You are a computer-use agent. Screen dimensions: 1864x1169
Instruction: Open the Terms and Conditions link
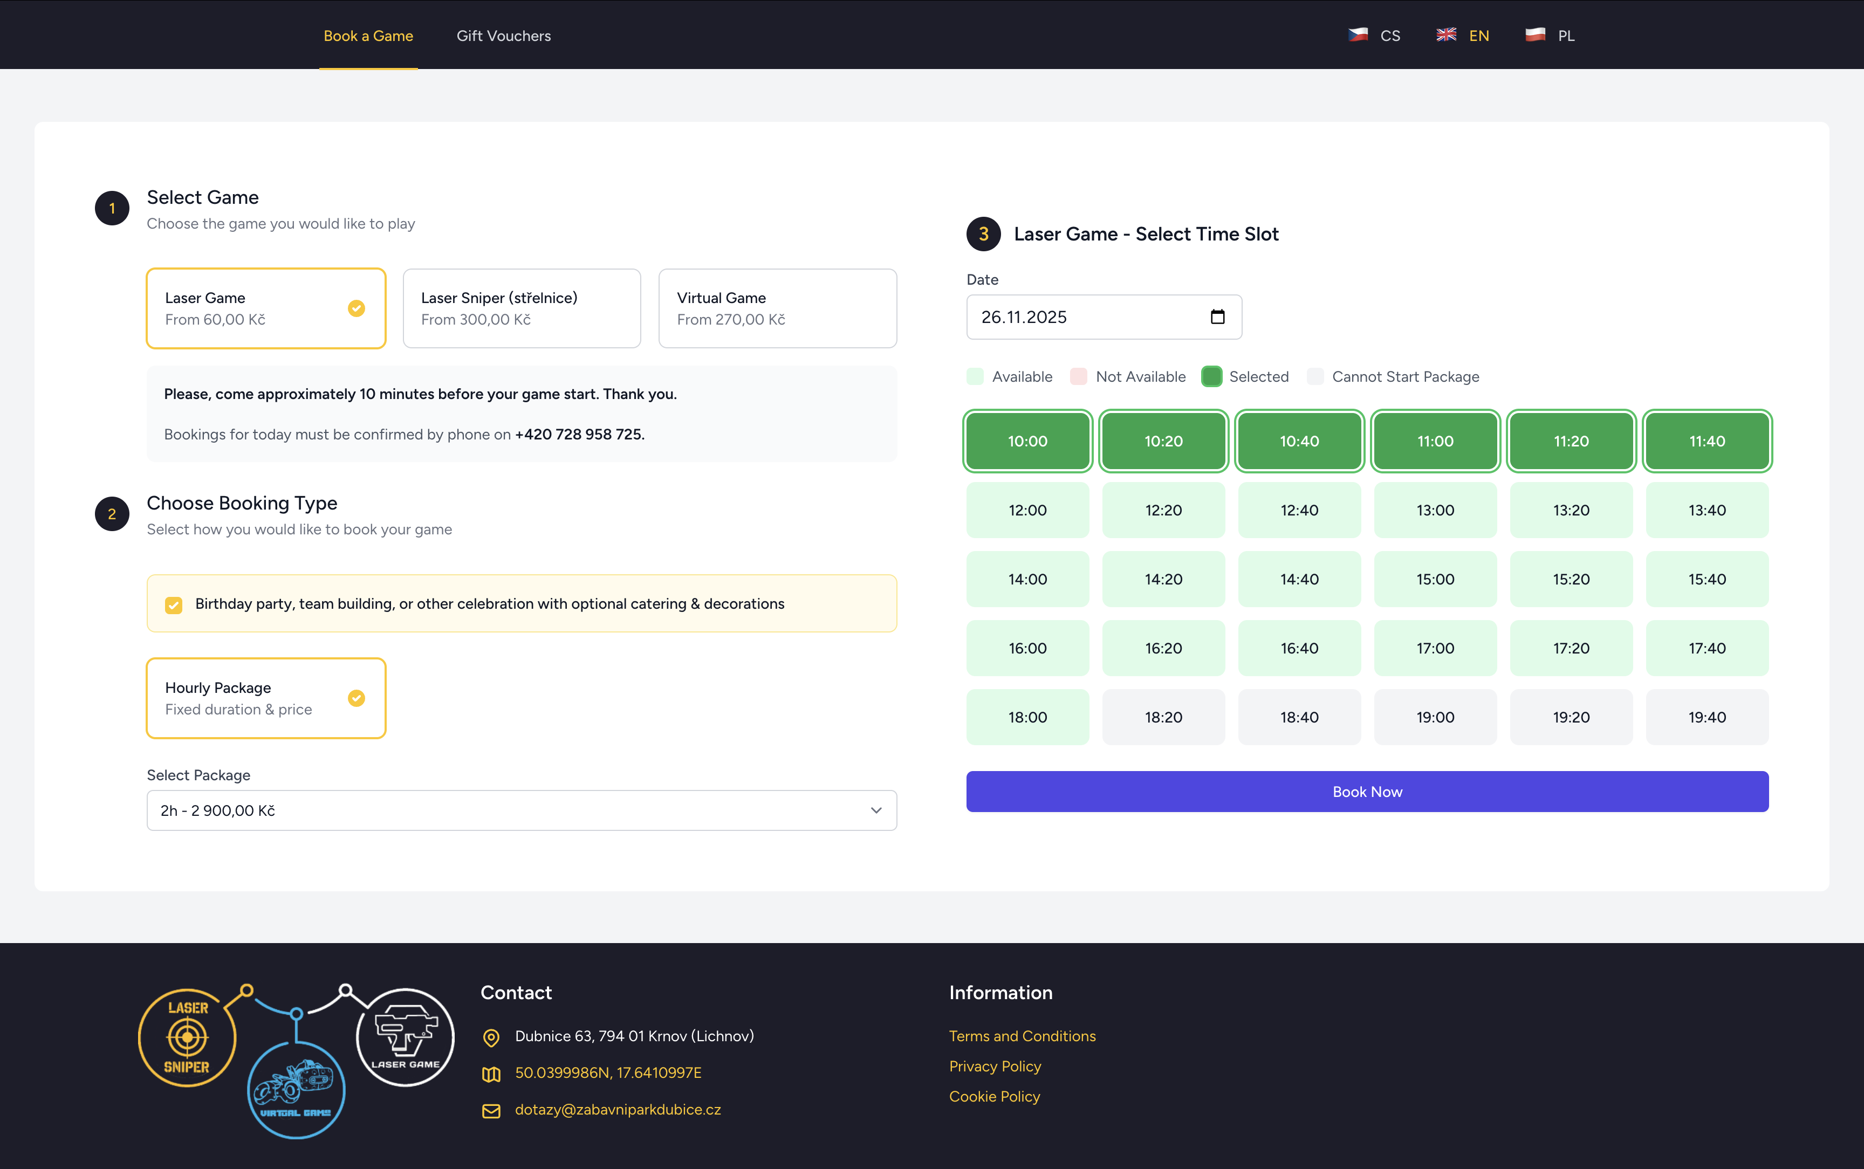(x=1022, y=1035)
